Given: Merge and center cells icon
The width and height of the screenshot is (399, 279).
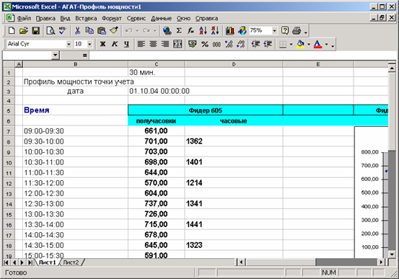Looking at the screenshot, I should pyautogui.click(x=177, y=44).
